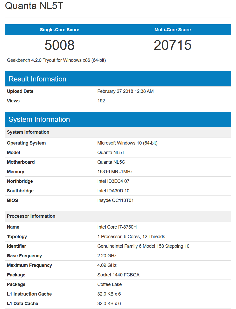This screenshot has width=236, height=309.
Task: Click the Model row label
Action: [x=13, y=153]
